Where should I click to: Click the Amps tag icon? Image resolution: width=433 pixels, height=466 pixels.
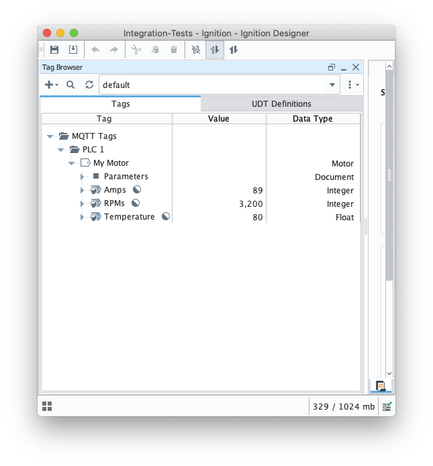coord(96,189)
